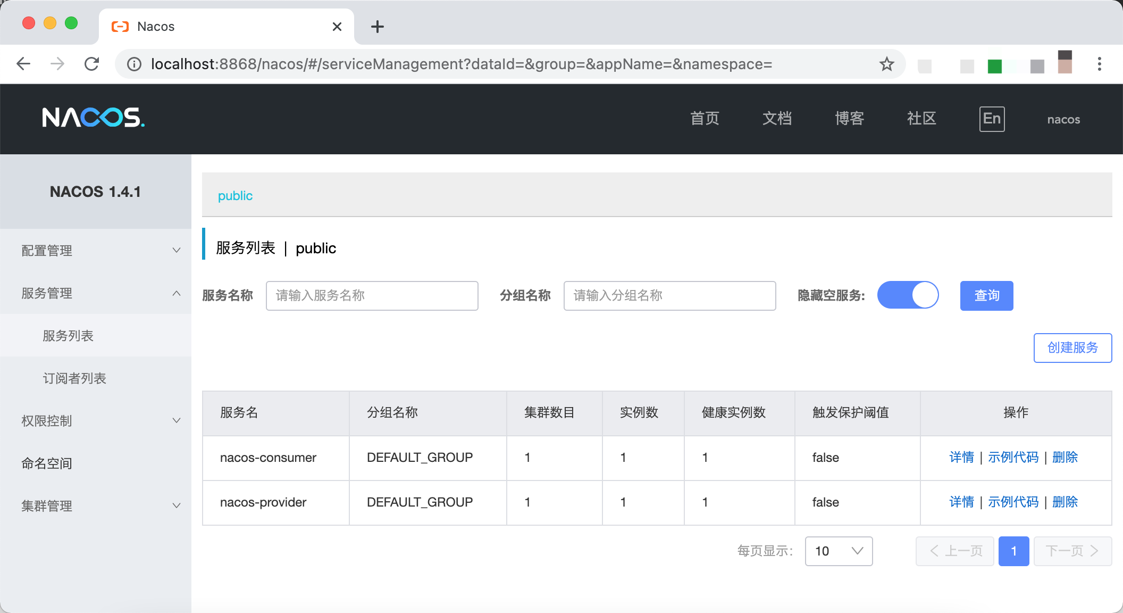Open the nacos user menu
Viewport: 1123px width, 613px height.
1063,119
